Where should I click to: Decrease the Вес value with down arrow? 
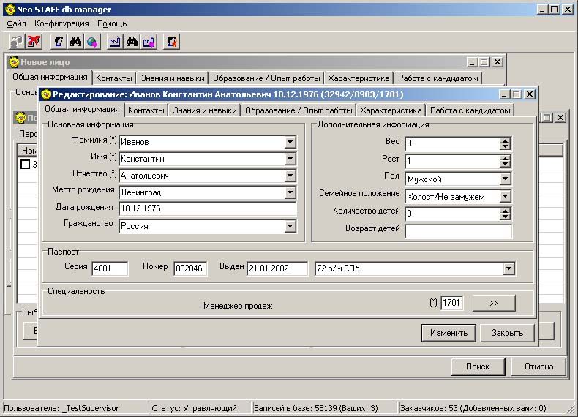506,146
